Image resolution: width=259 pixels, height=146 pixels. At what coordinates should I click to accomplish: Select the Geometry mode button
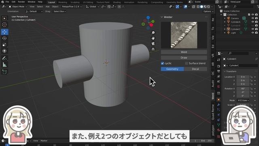coord(172,69)
